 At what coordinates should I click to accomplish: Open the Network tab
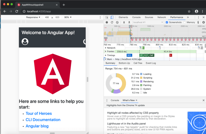tap(162, 17)
